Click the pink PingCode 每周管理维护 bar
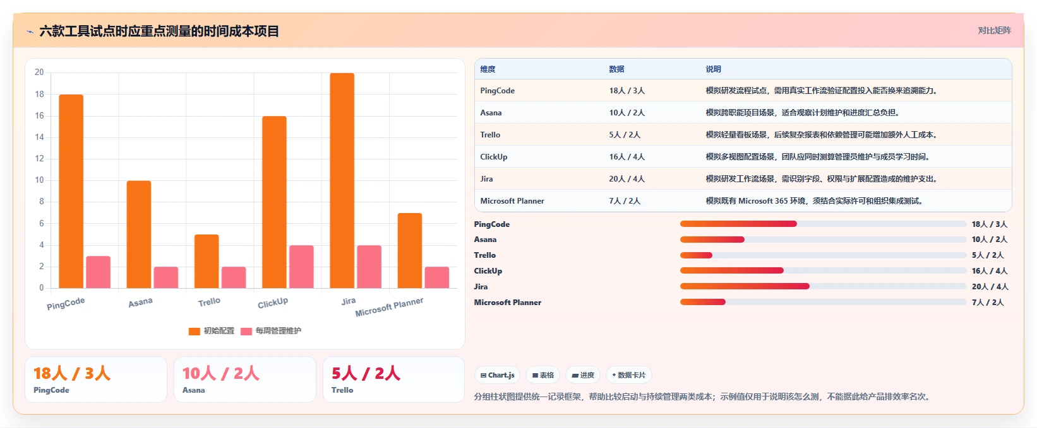1037x428 pixels. pos(98,272)
